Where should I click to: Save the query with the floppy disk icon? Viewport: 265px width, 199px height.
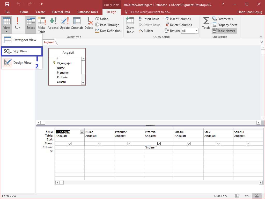[7, 4]
